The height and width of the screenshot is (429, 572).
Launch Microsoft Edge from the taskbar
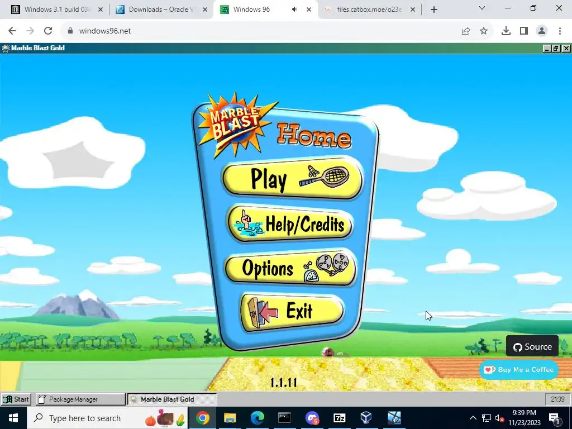pyautogui.click(x=257, y=418)
